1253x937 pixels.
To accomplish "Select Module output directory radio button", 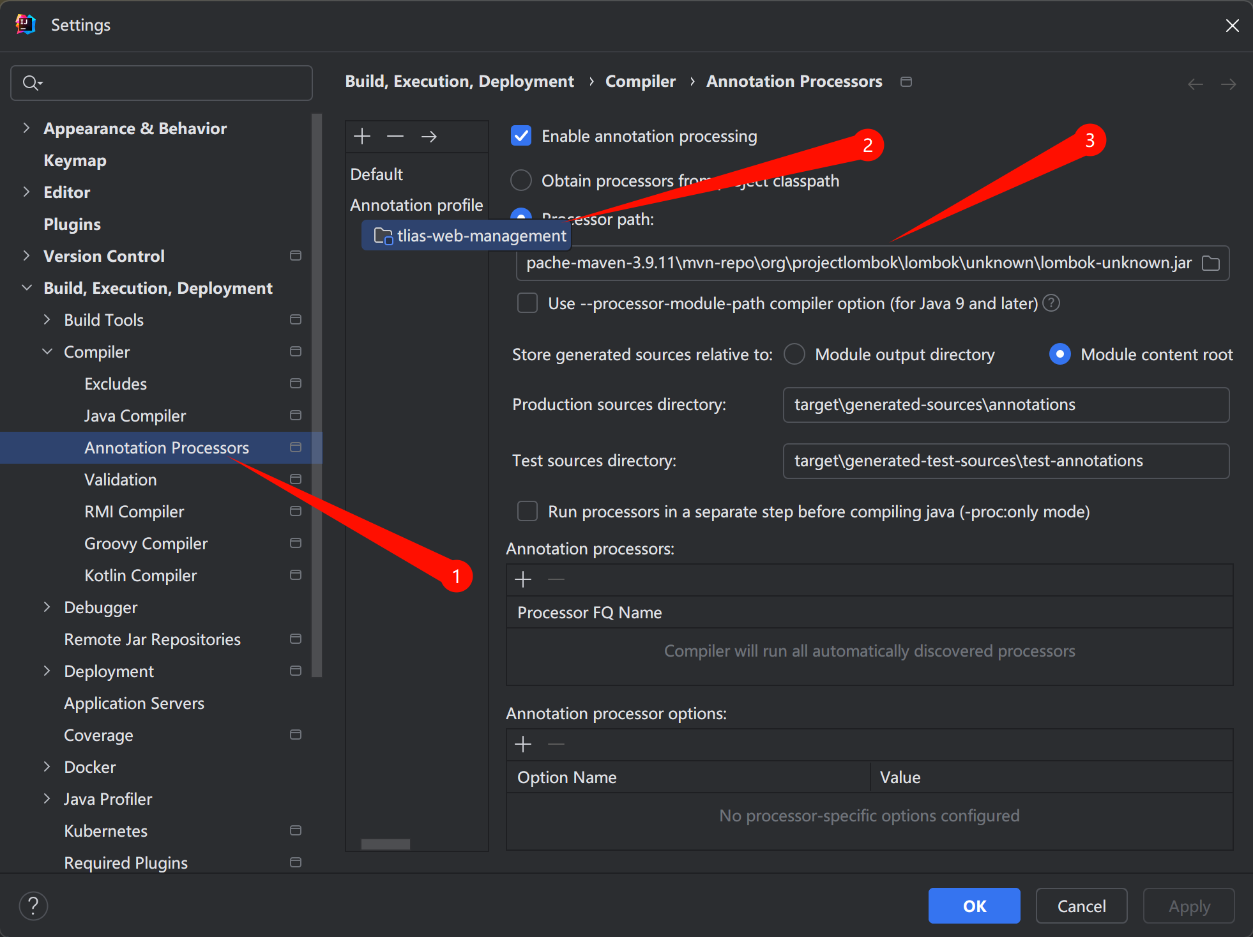I will tap(794, 354).
